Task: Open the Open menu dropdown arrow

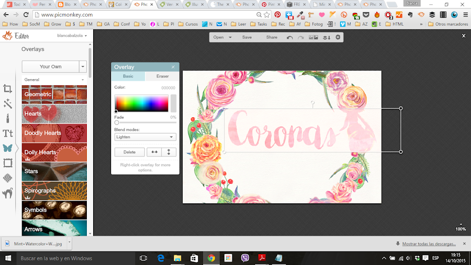Action: tap(230, 38)
